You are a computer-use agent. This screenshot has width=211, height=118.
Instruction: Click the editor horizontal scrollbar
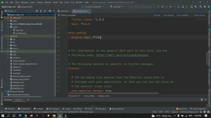pos(113,93)
